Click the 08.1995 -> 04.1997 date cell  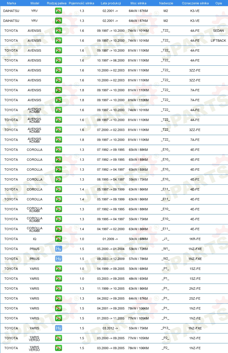(x=111, y=179)
